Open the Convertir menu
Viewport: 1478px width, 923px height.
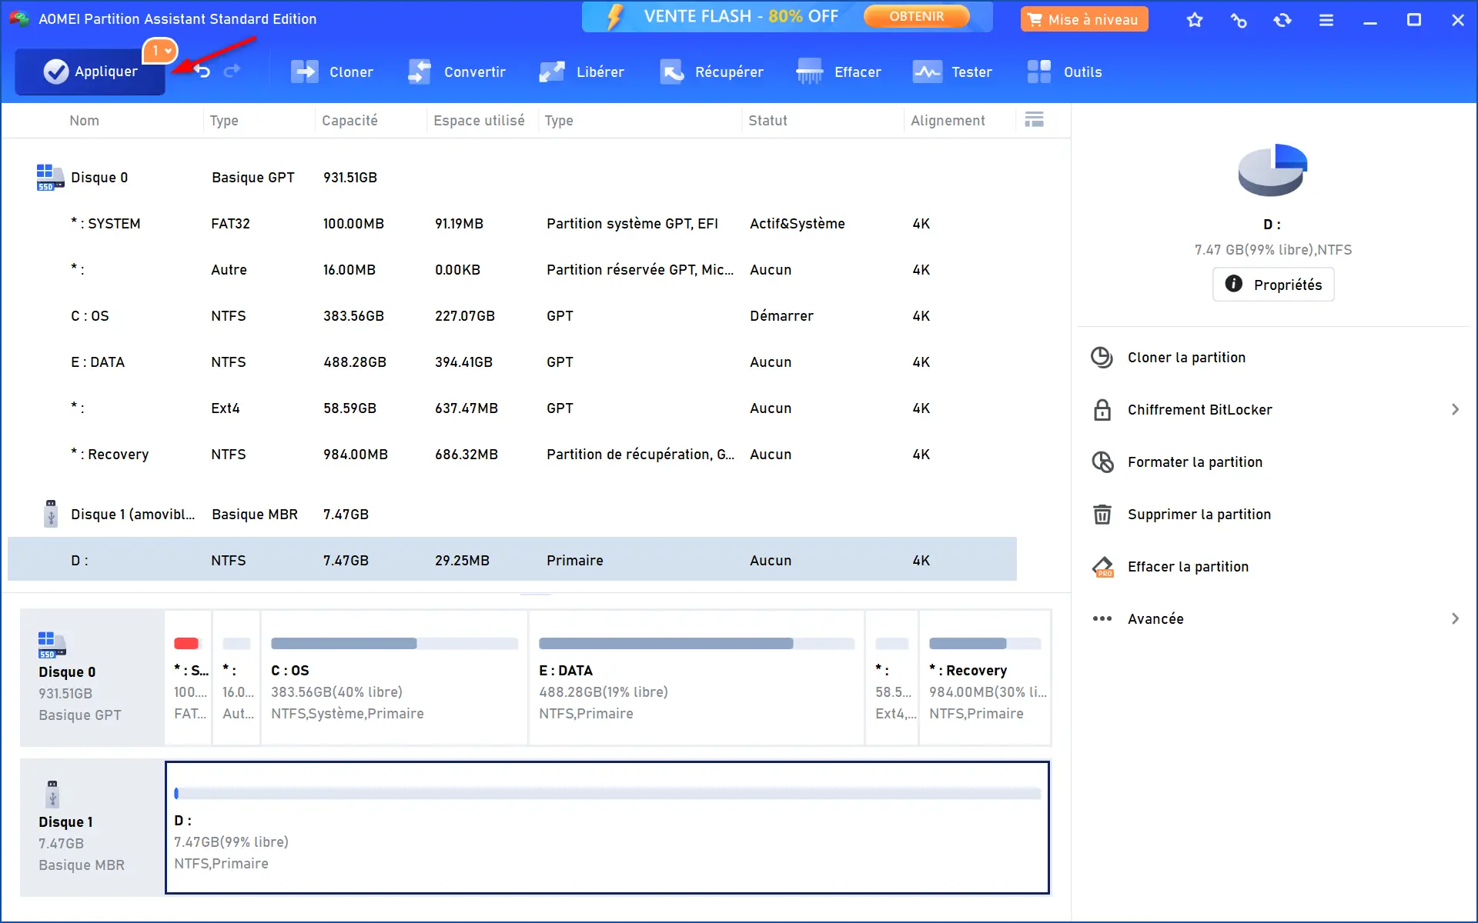[x=456, y=72]
